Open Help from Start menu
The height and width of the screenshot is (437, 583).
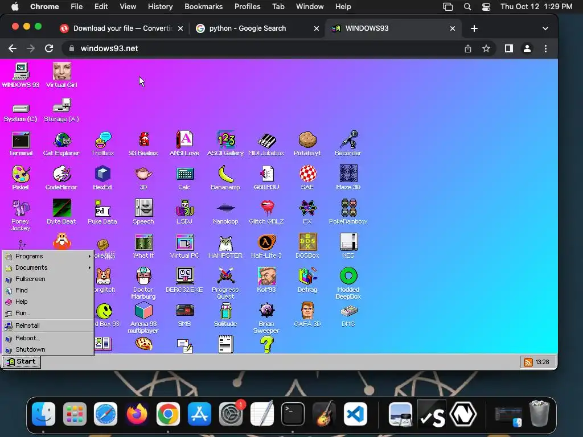[x=48, y=302]
